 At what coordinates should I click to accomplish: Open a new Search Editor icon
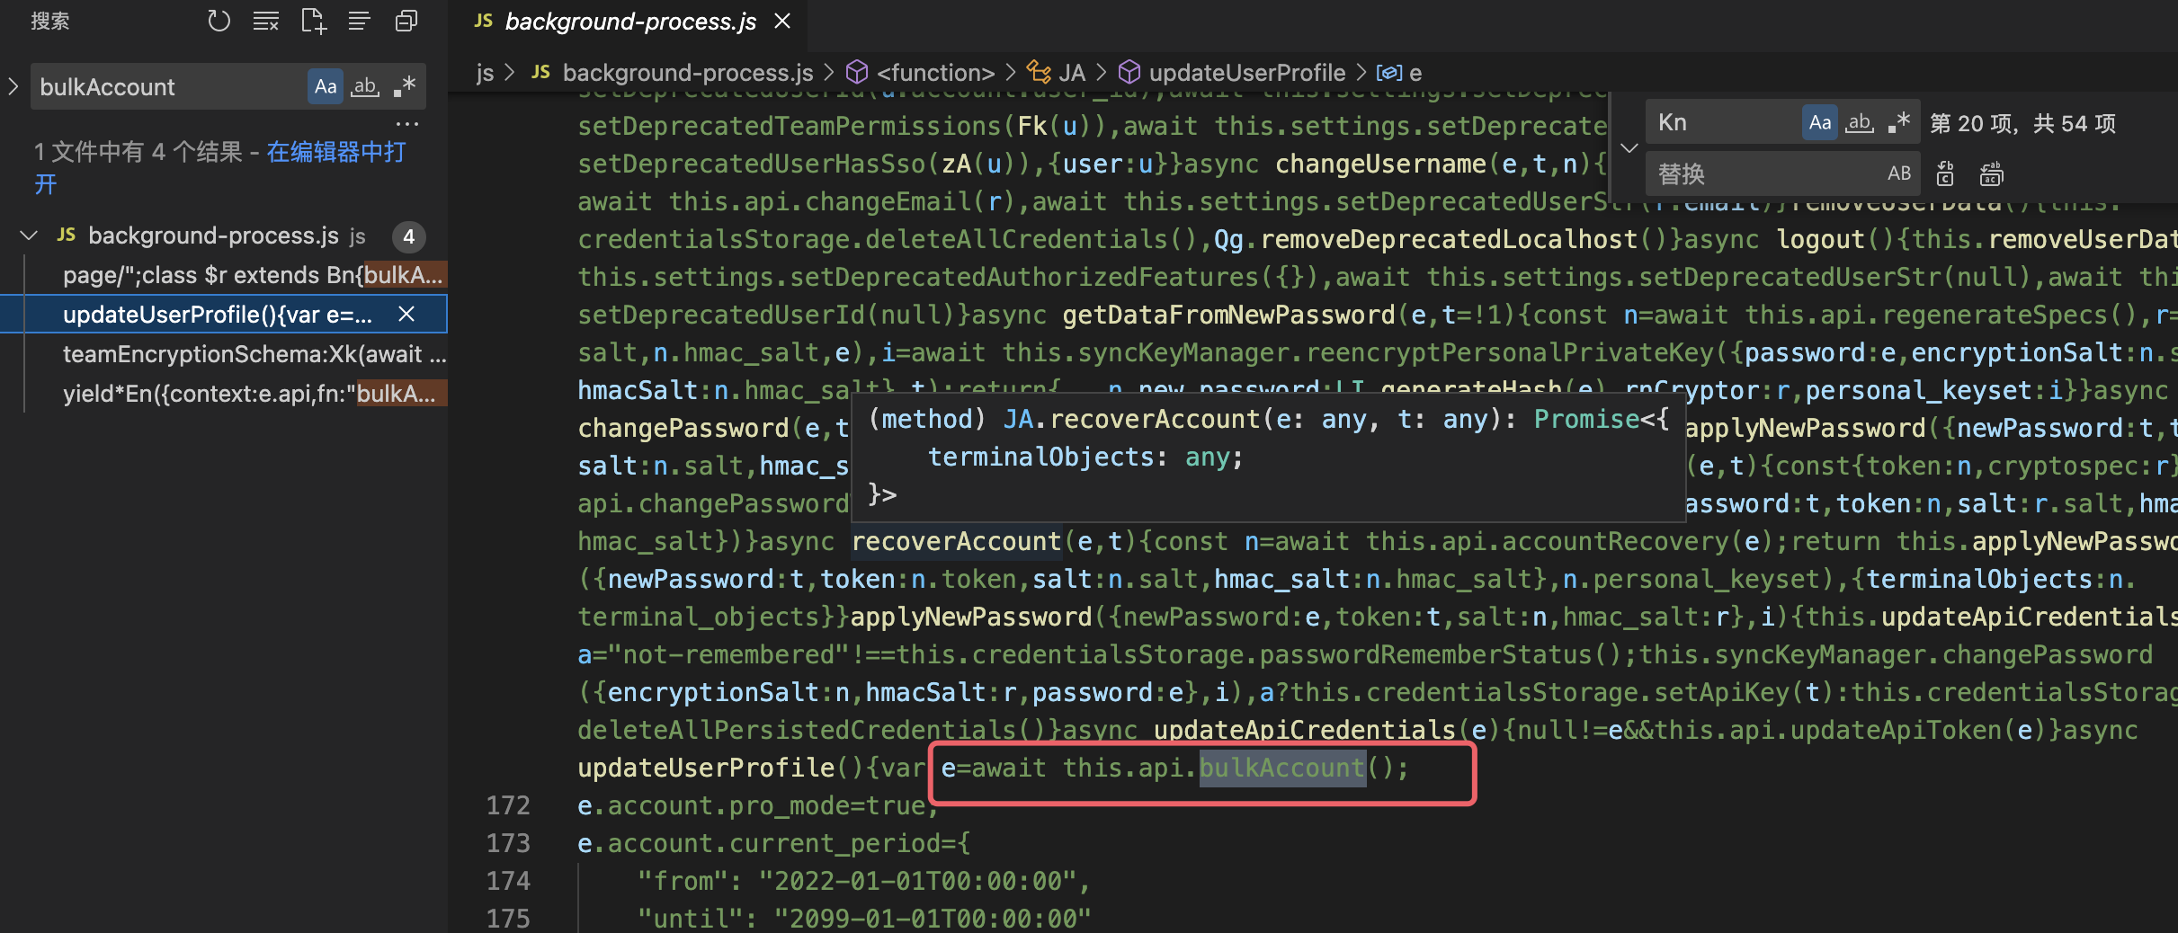[x=313, y=21]
